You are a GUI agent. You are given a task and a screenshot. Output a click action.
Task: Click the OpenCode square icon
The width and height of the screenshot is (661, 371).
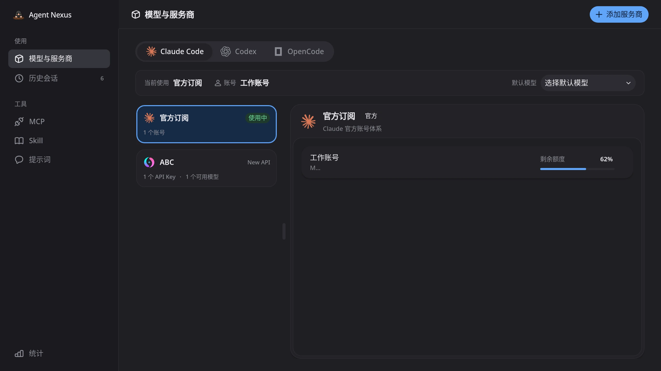pyautogui.click(x=278, y=52)
